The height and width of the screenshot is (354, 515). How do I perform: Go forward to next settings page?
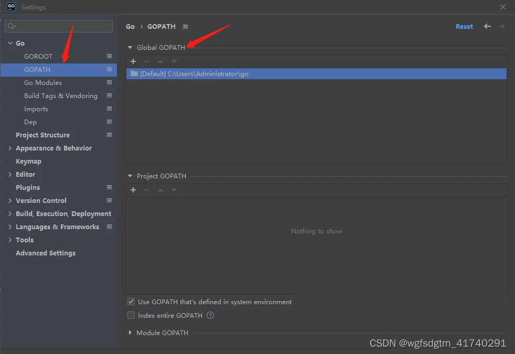[501, 26]
